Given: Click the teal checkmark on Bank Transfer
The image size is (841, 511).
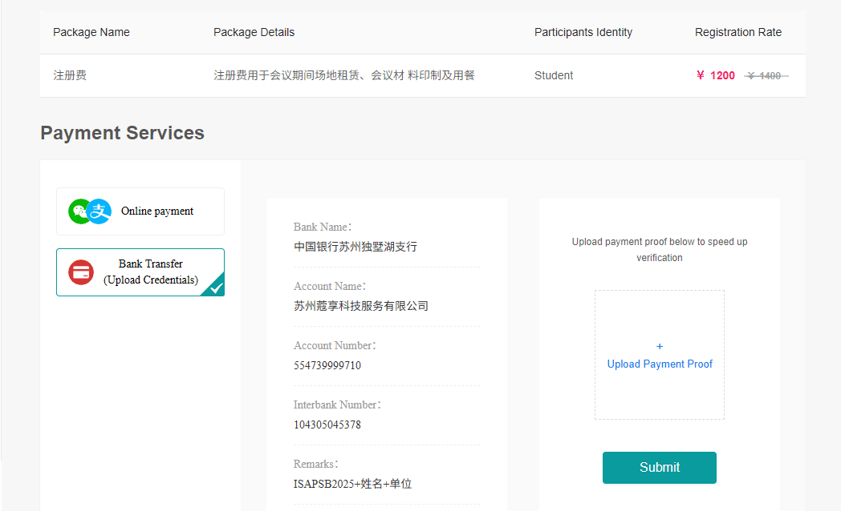Looking at the screenshot, I should point(215,287).
